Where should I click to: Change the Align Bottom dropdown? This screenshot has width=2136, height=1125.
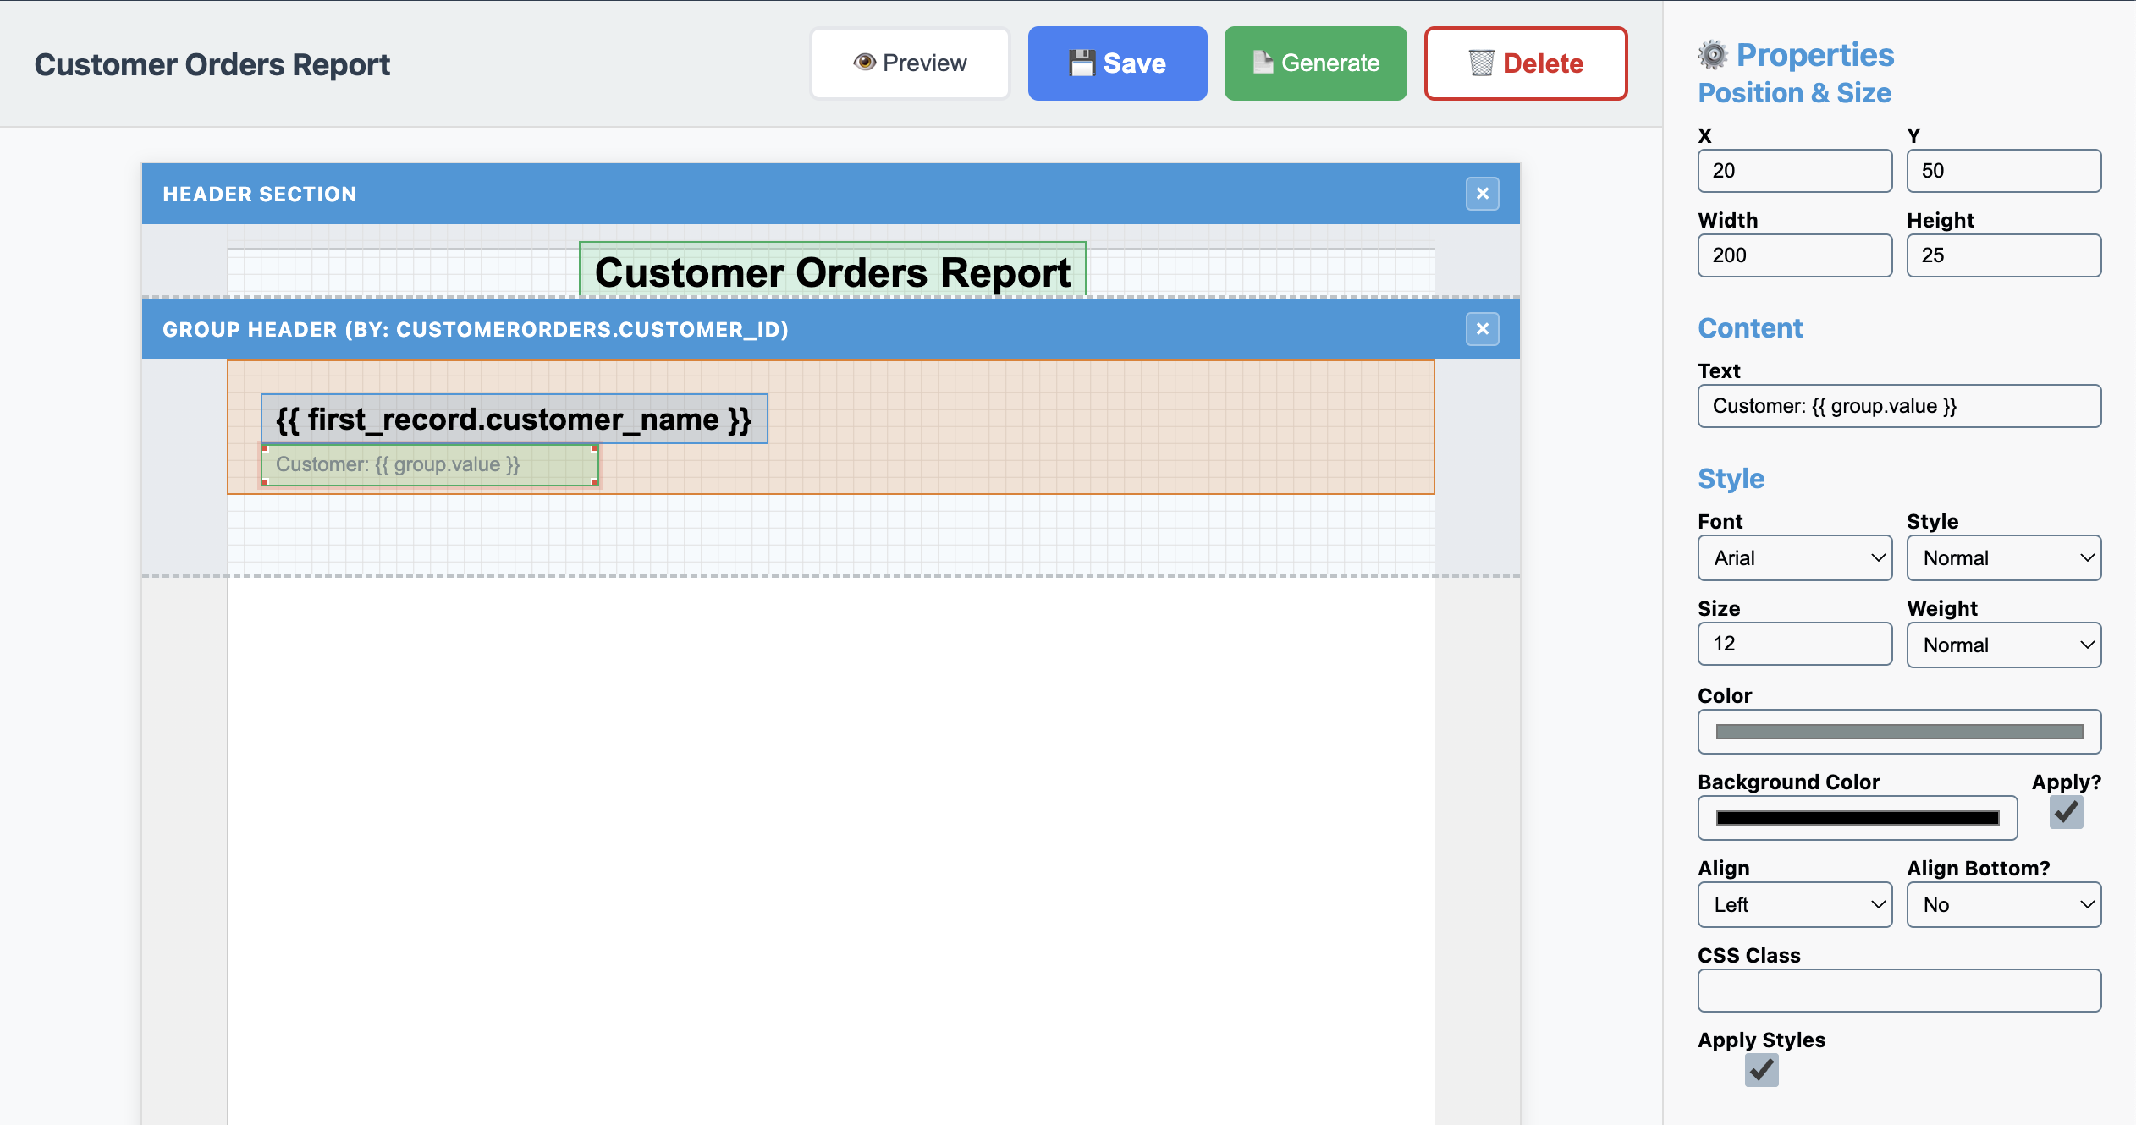point(2003,904)
